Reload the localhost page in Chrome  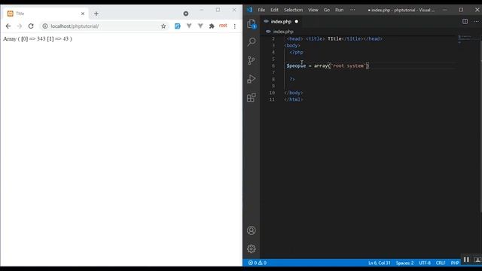[31, 26]
